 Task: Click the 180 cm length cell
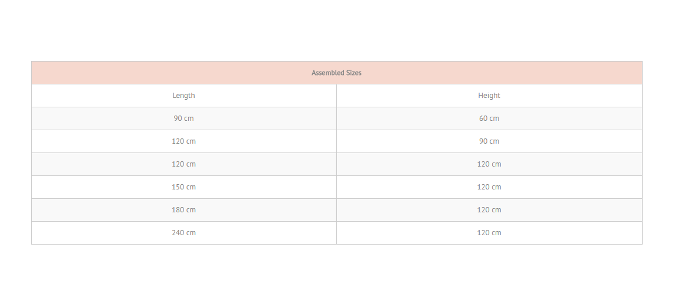183,210
